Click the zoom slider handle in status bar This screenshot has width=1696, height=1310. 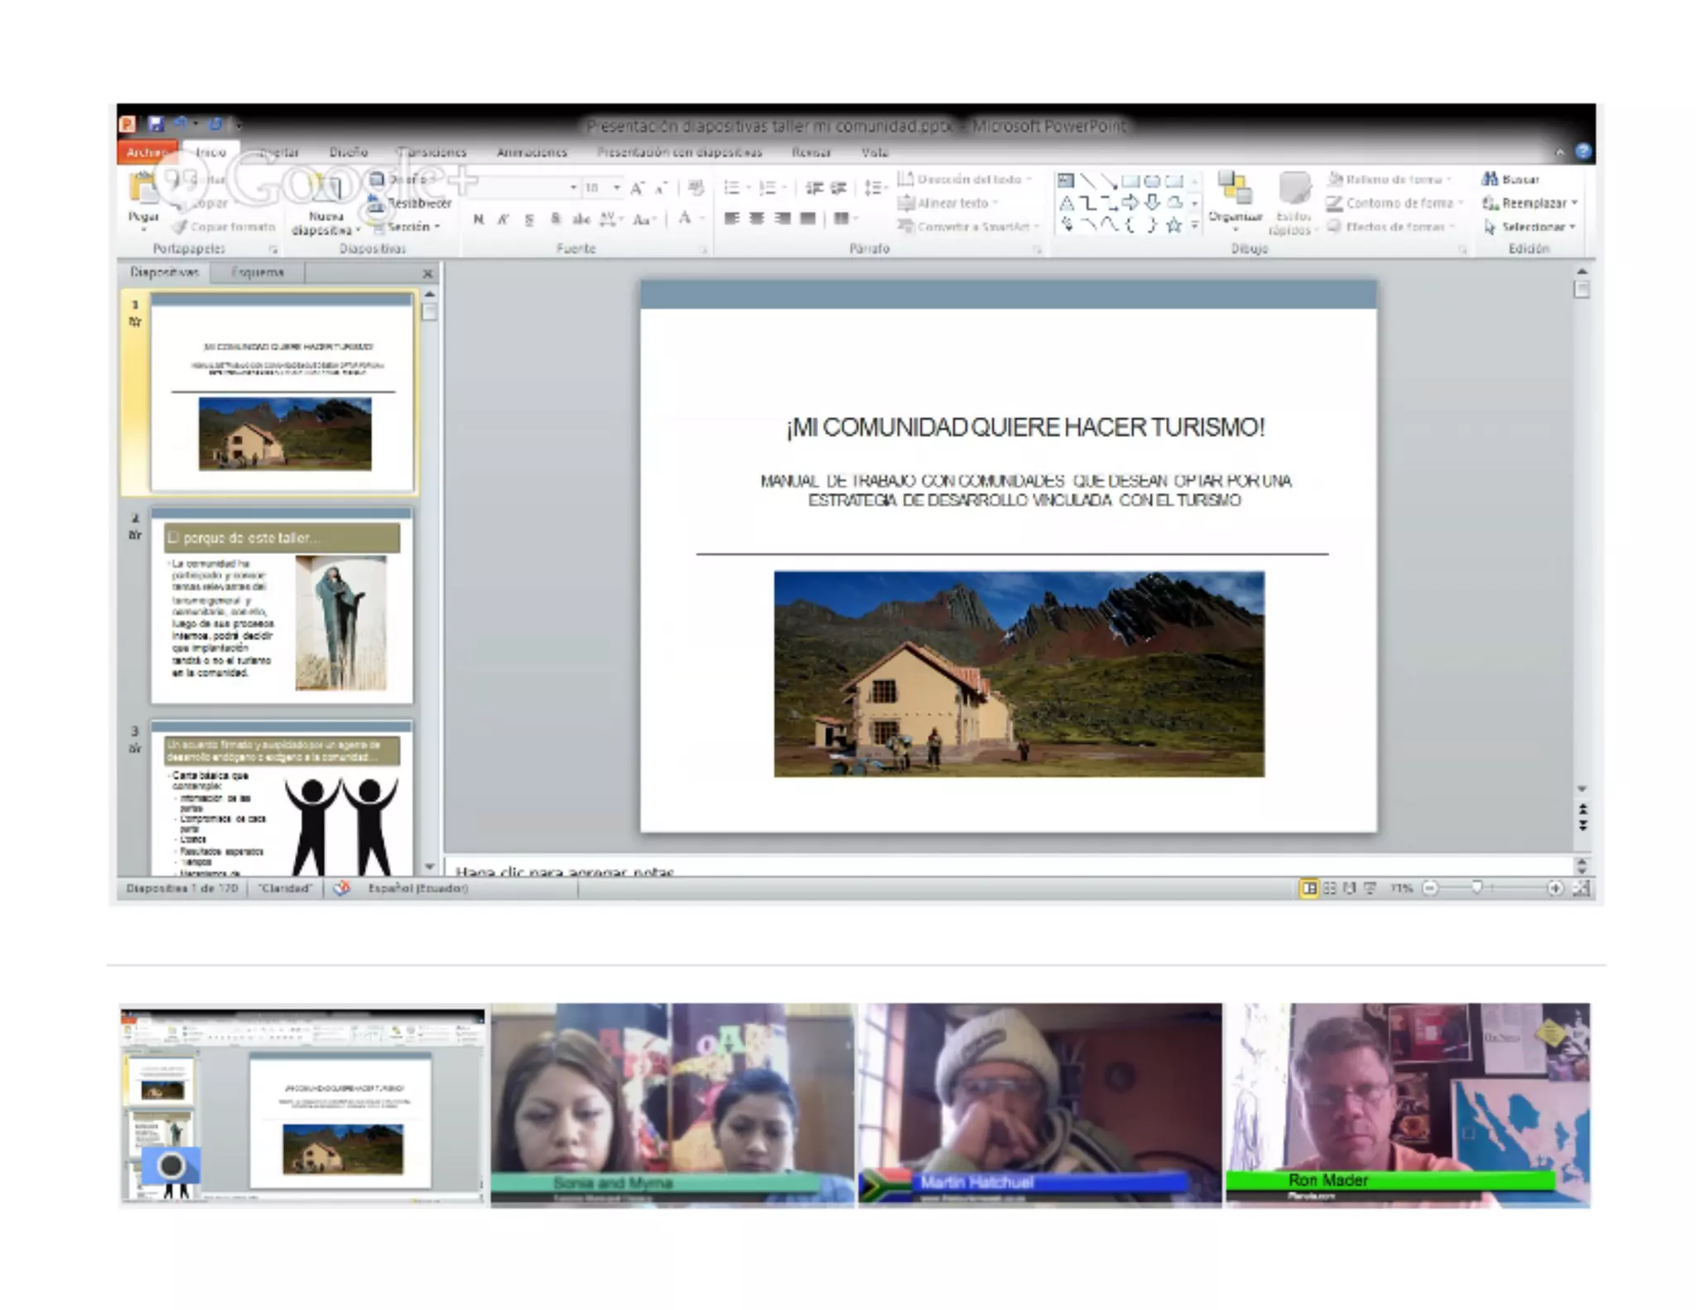pos(1476,888)
